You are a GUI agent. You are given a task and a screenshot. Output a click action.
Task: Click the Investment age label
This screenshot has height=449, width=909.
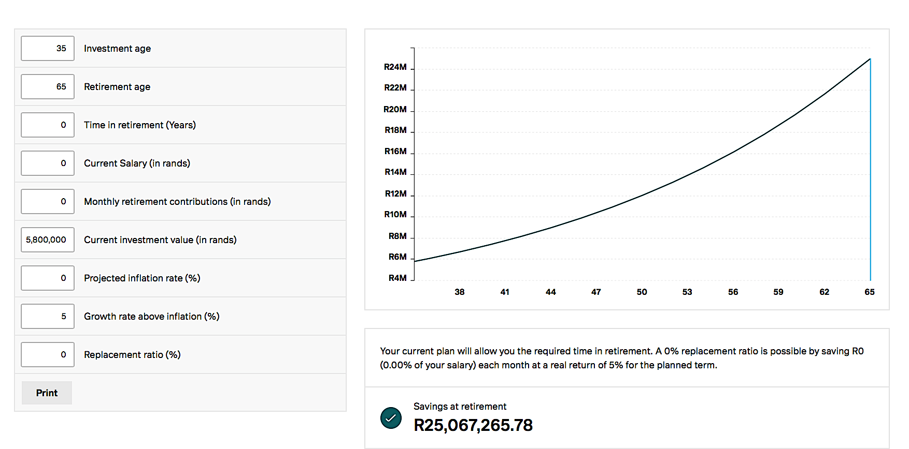[x=118, y=49]
